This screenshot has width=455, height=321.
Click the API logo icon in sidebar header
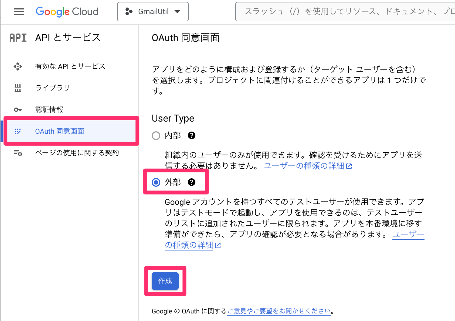[x=18, y=38]
